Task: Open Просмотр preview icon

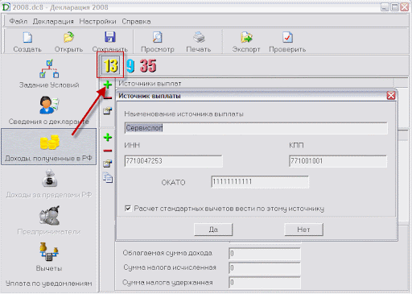Action: pyautogui.click(x=158, y=38)
